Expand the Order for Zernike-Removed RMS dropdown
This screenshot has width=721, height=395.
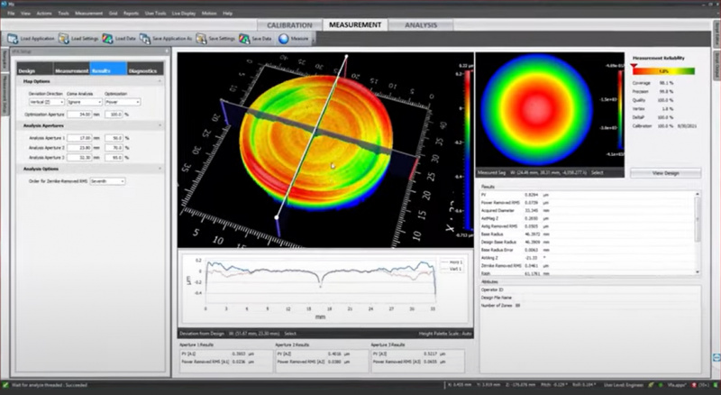coord(108,180)
